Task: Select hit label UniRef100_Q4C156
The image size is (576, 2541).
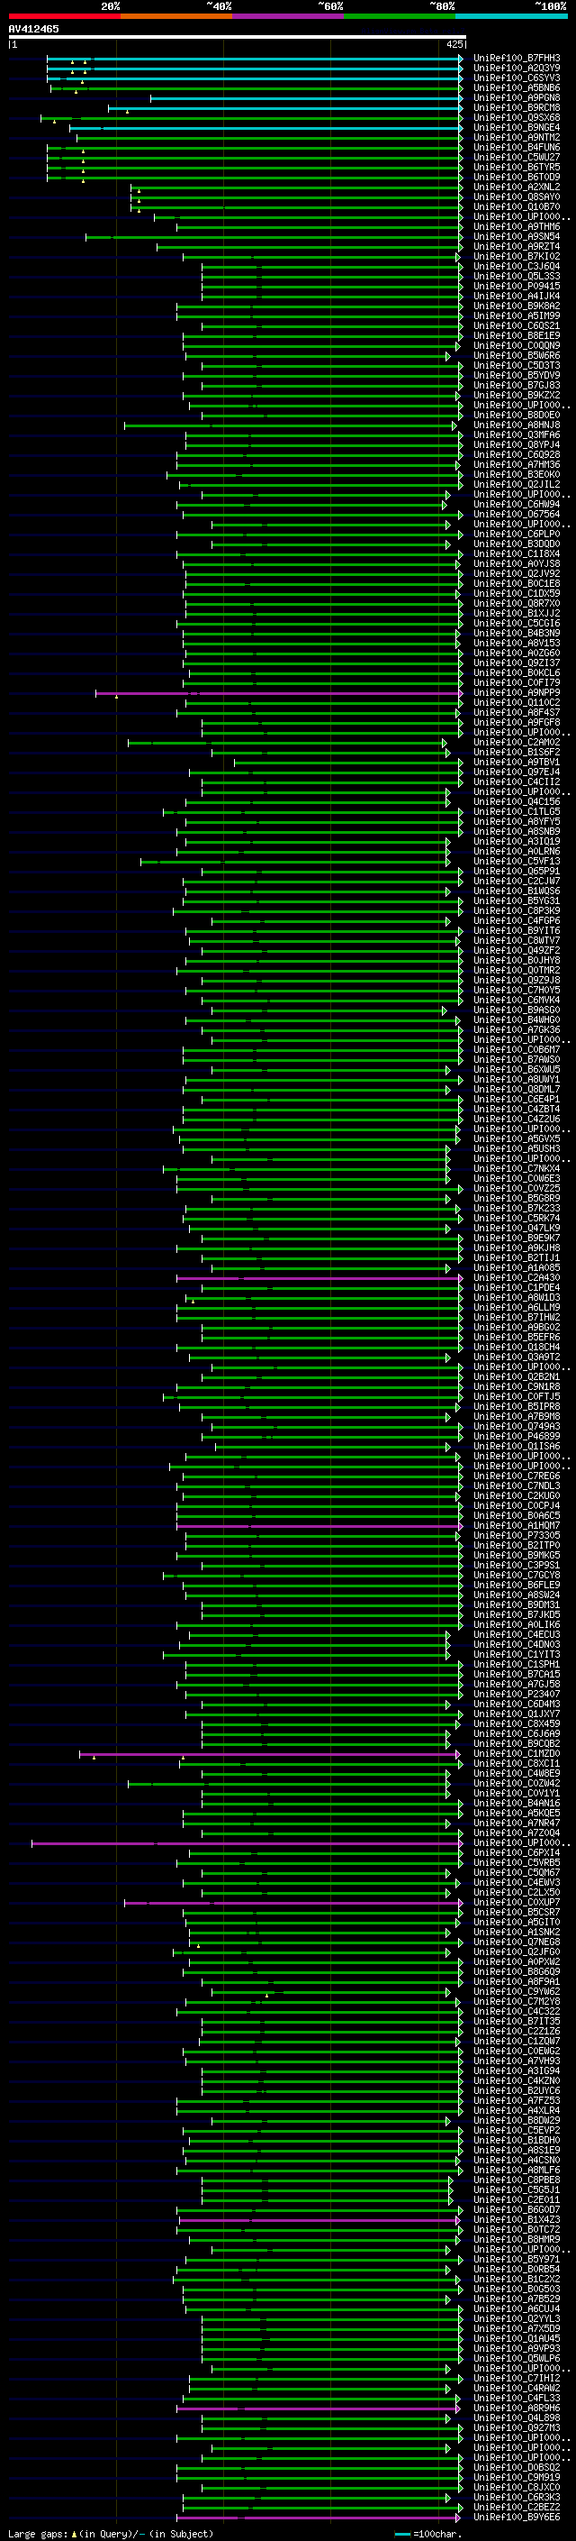Action: (x=517, y=802)
